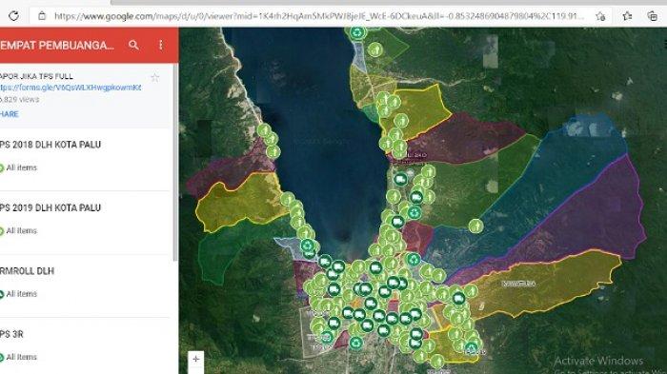The image size is (667, 374).
Task: Open browser collections icon
Action: [x=652, y=16]
